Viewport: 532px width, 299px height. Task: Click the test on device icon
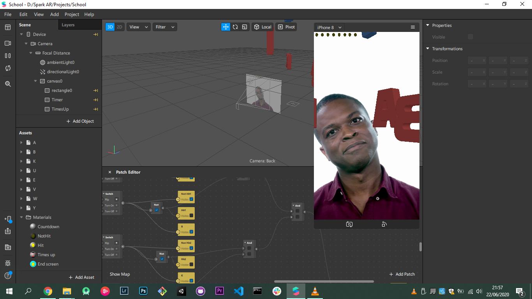8,219
